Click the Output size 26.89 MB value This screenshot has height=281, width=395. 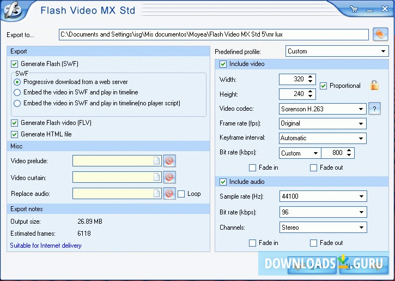(90, 222)
